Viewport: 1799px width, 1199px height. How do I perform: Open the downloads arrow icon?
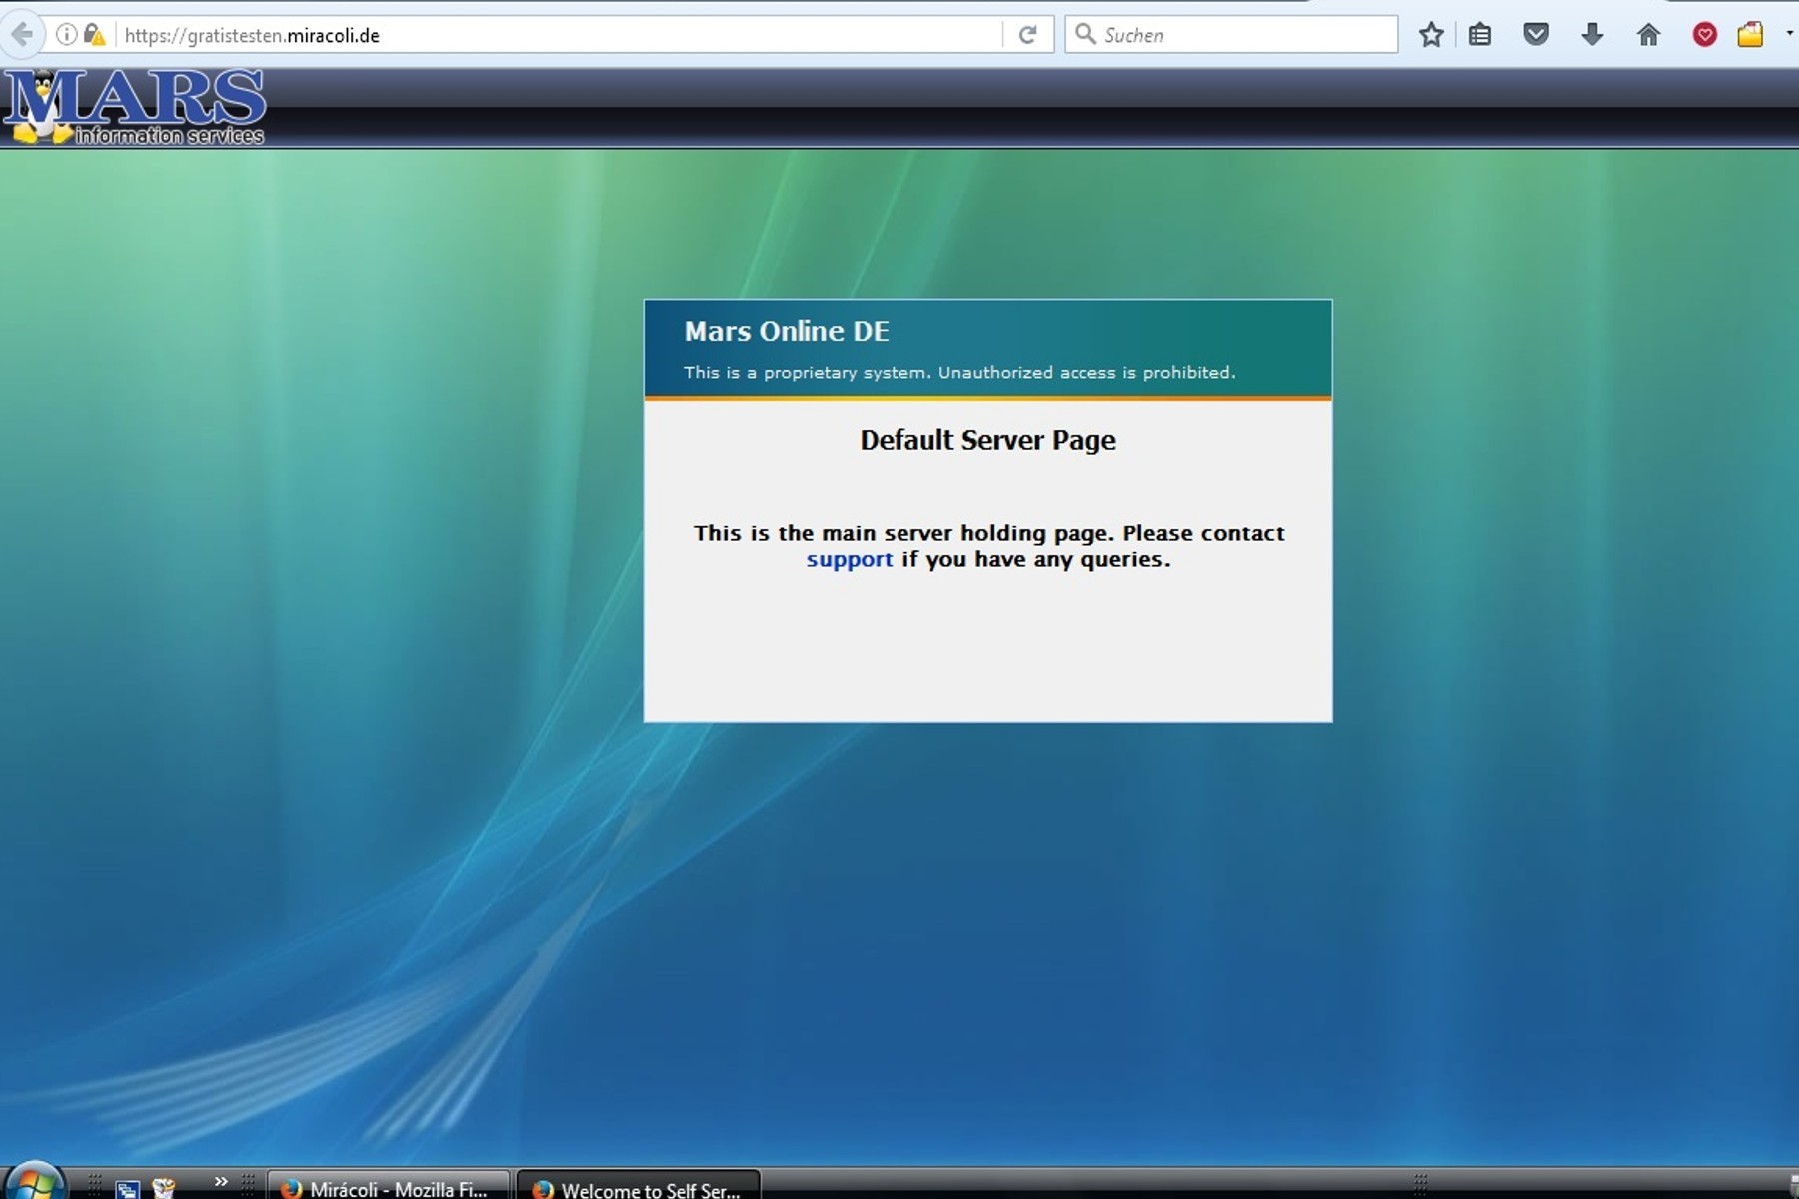point(1592,35)
